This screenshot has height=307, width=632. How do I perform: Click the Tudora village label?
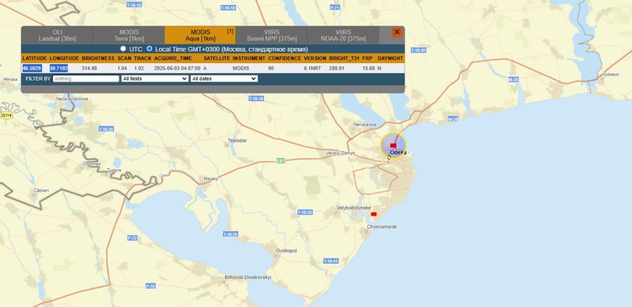coord(114,170)
